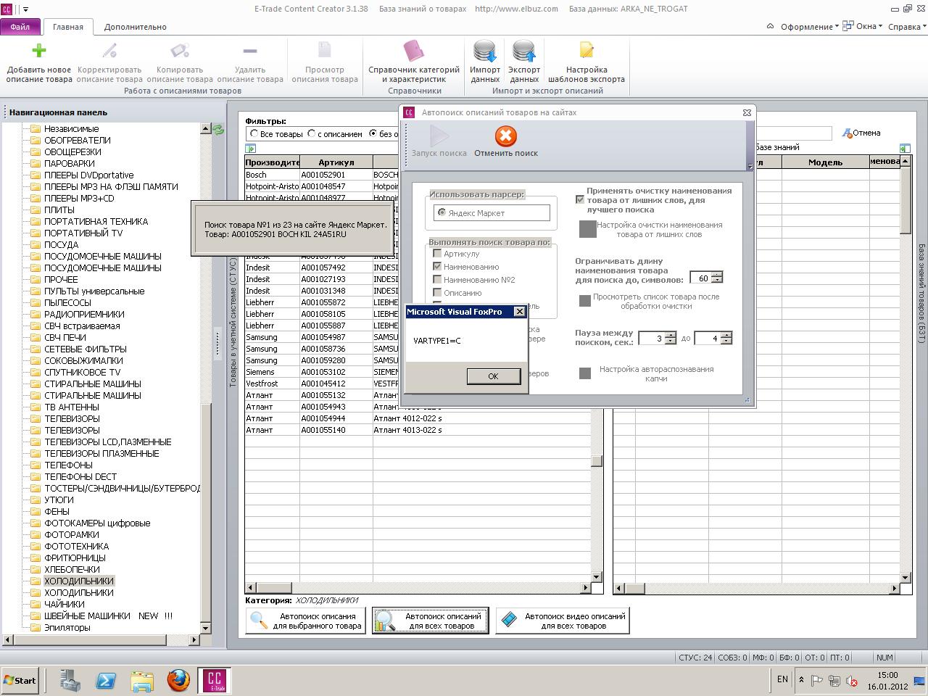The height and width of the screenshot is (696, 928).
Task: Open Firefox from the taskbar
Action: pos(178,681)
